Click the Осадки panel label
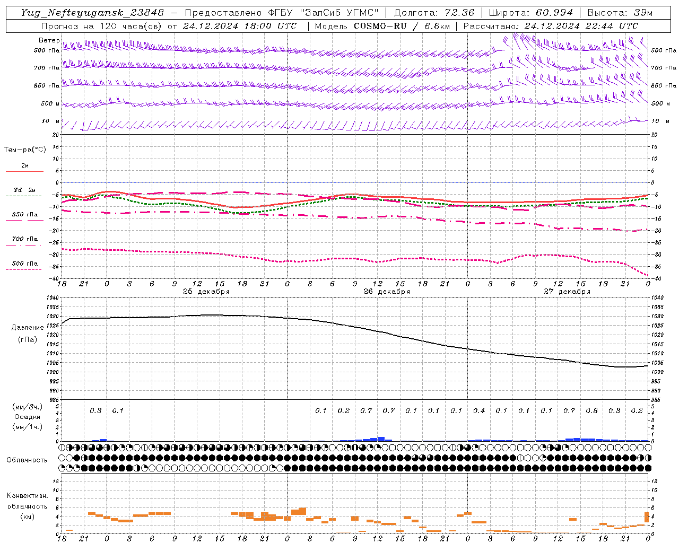This screenshot has width=679, height=543. [28, 417]
